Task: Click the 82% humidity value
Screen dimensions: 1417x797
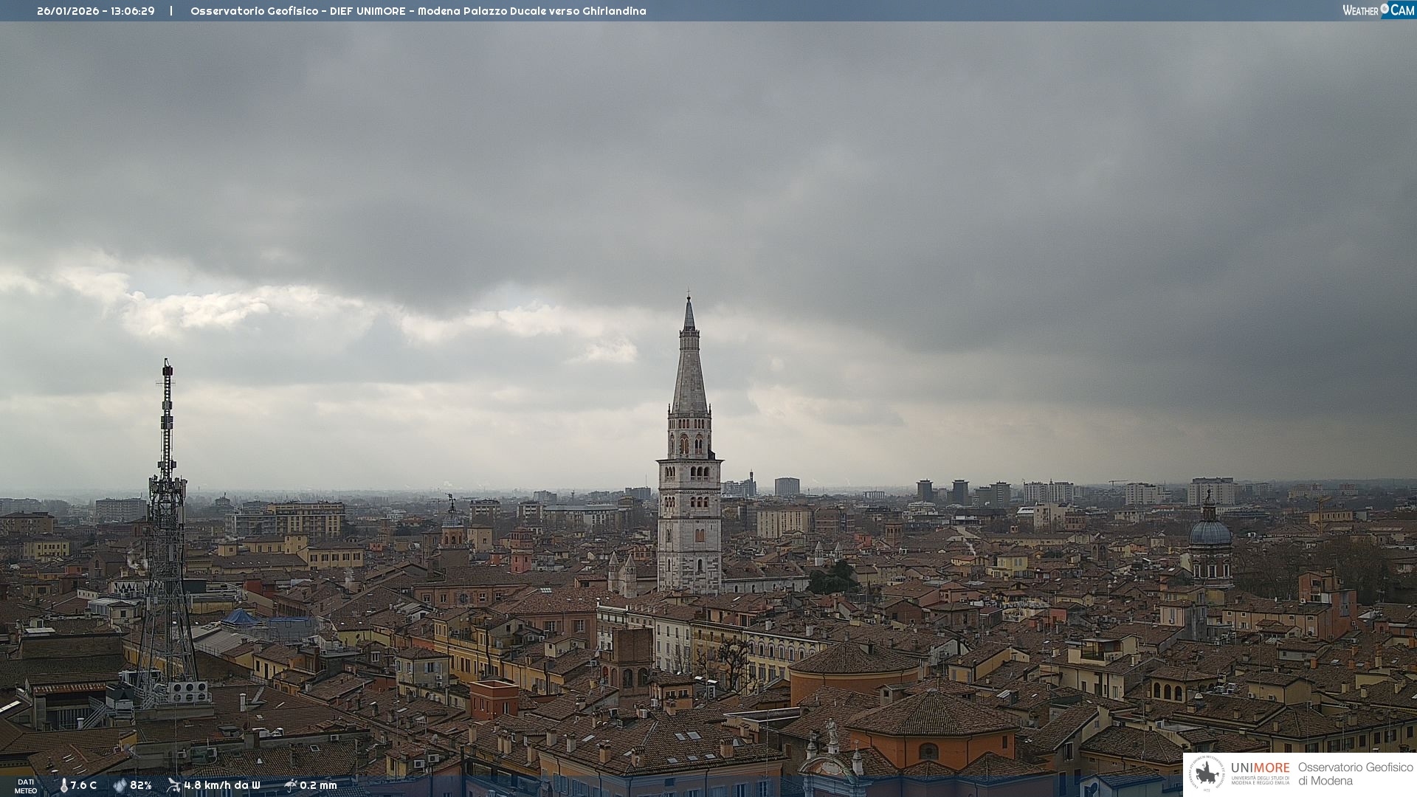Action: [141, 785]
